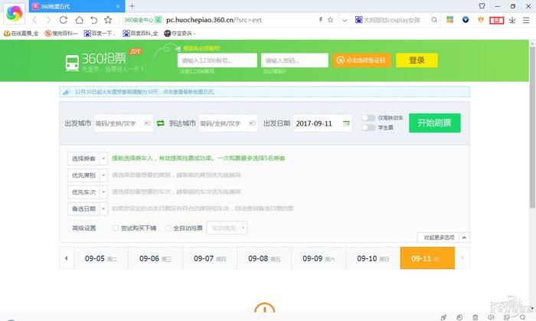
Task: Click the green 开始刷票 button
Action: click(x=434, y=123)
